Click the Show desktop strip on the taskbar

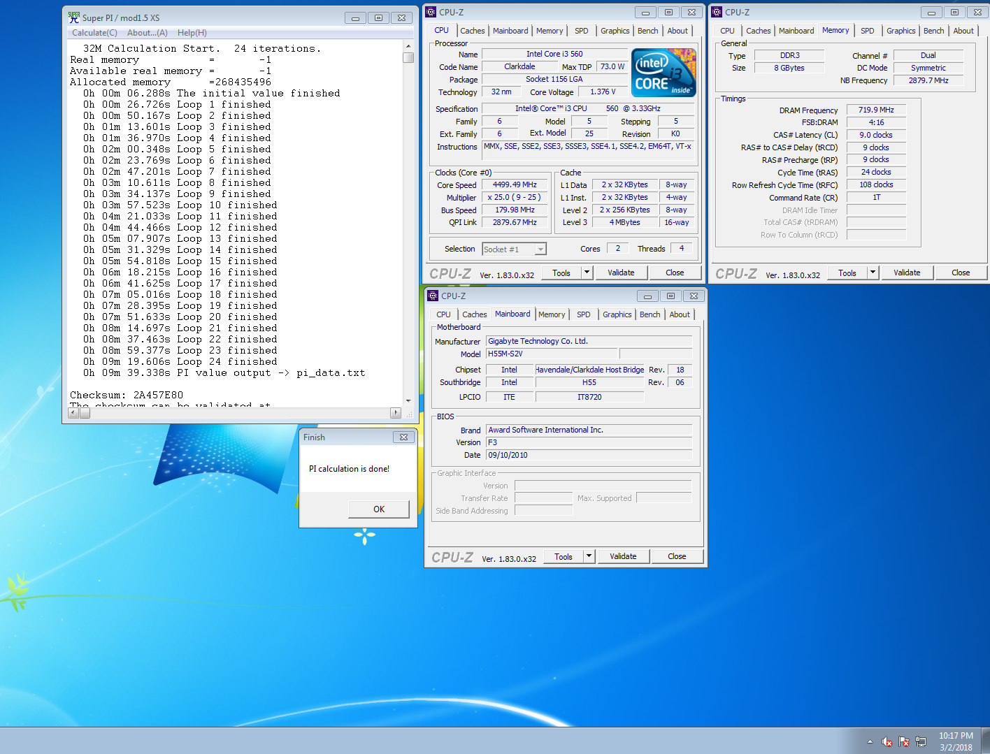[985, 741]
